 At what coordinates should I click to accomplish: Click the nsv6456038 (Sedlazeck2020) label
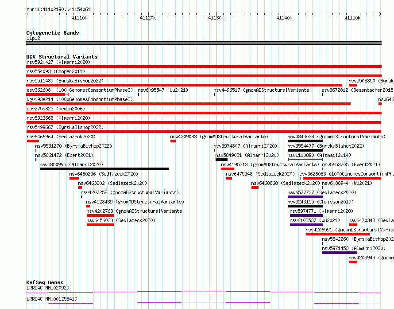pyautogui.click(x=121, y=220)
